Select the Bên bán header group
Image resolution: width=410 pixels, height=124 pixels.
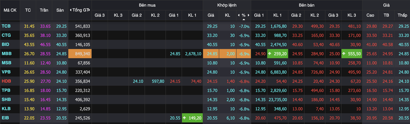[306, 5]
